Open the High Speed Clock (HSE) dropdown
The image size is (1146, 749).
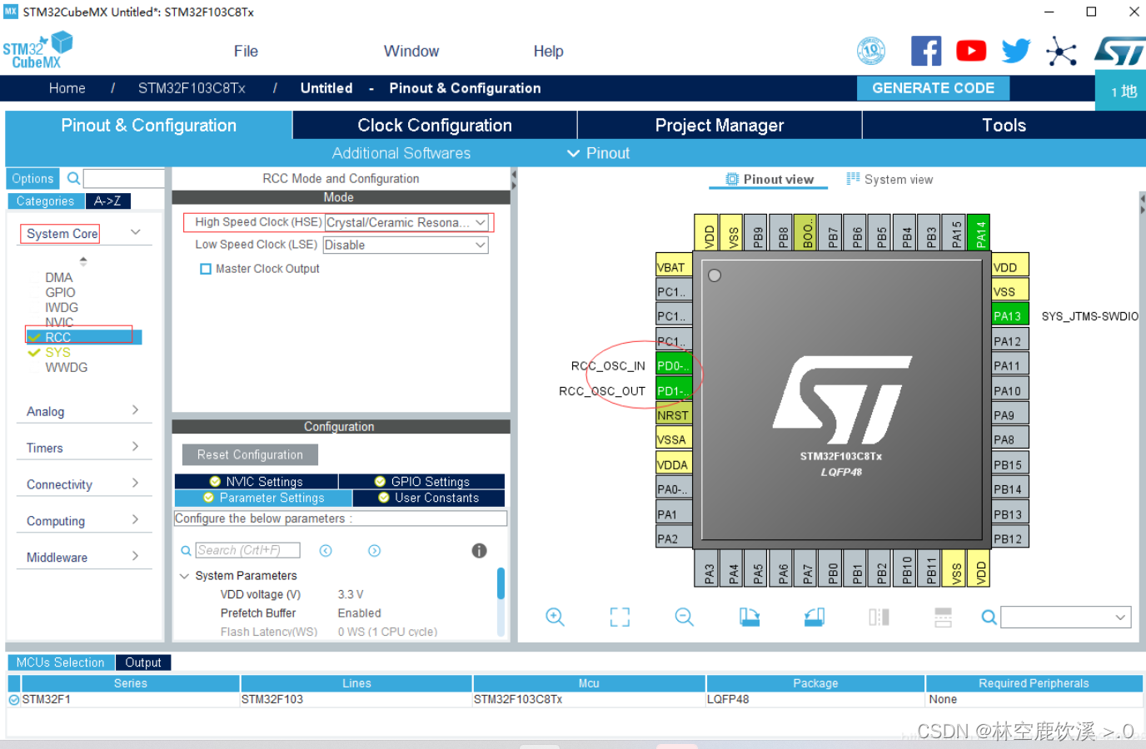pos(481,222)
